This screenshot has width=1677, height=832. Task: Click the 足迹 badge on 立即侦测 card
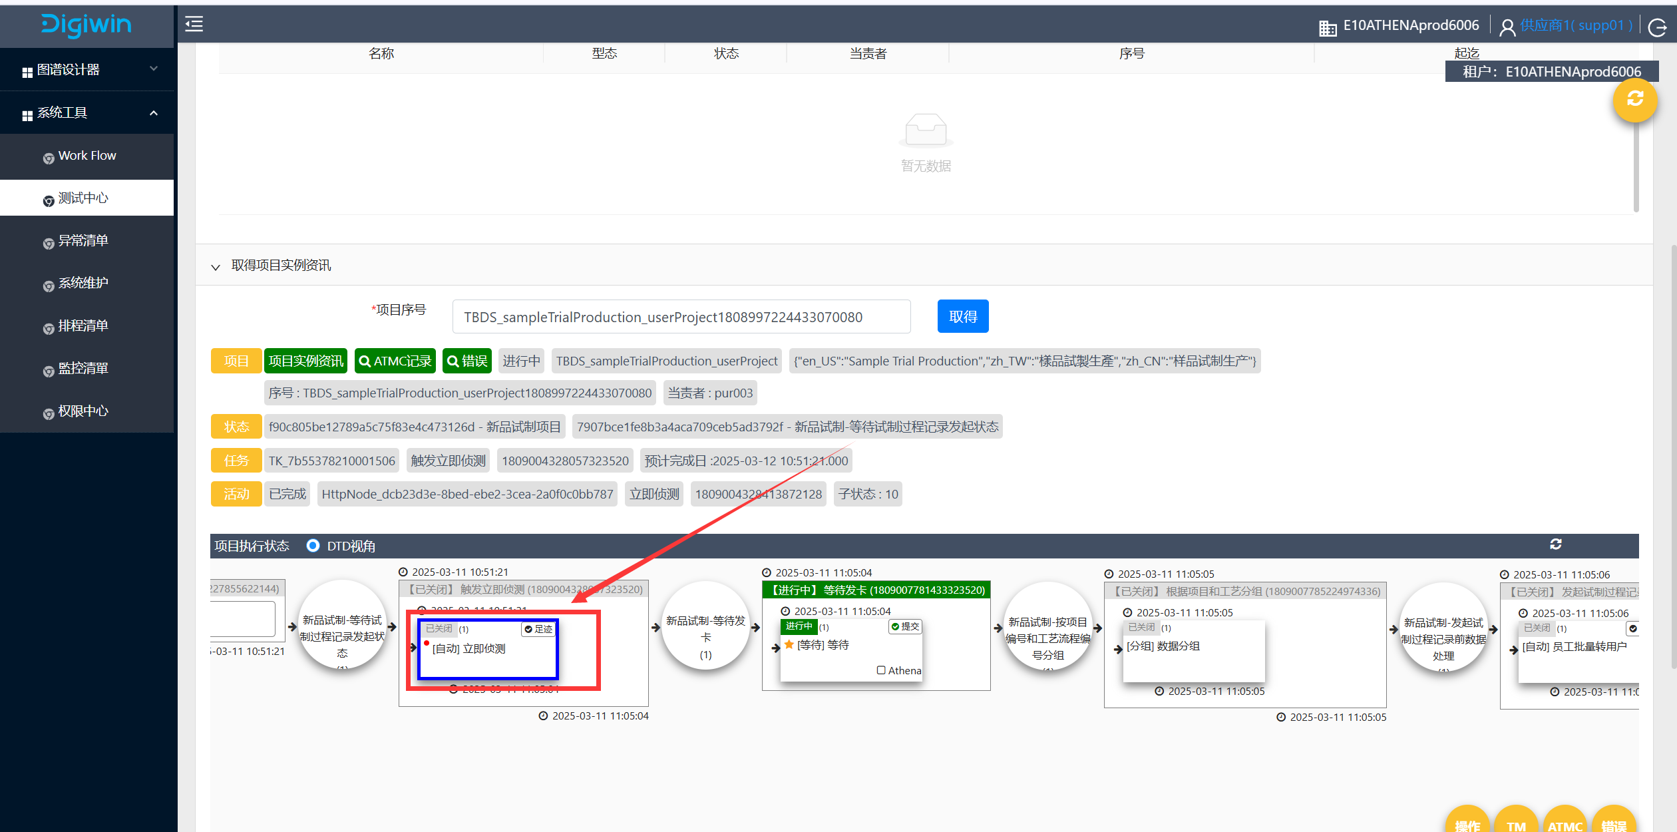[539, 629]
